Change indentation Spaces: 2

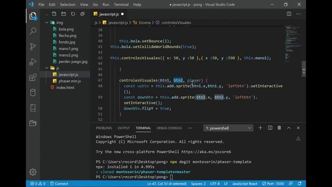[x=198, y=183]
